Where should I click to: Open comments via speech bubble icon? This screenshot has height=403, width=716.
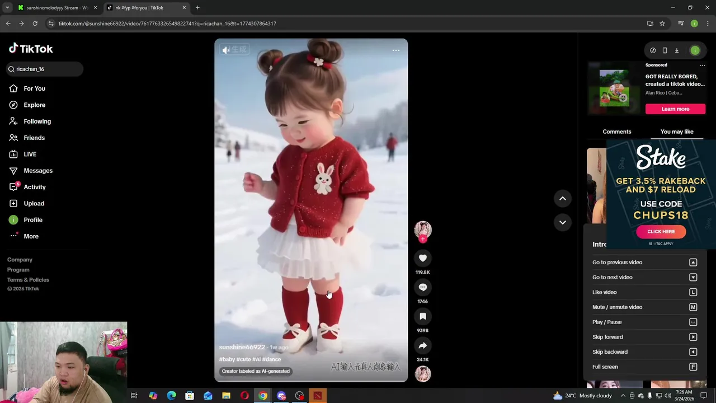(x=423, y=287)
